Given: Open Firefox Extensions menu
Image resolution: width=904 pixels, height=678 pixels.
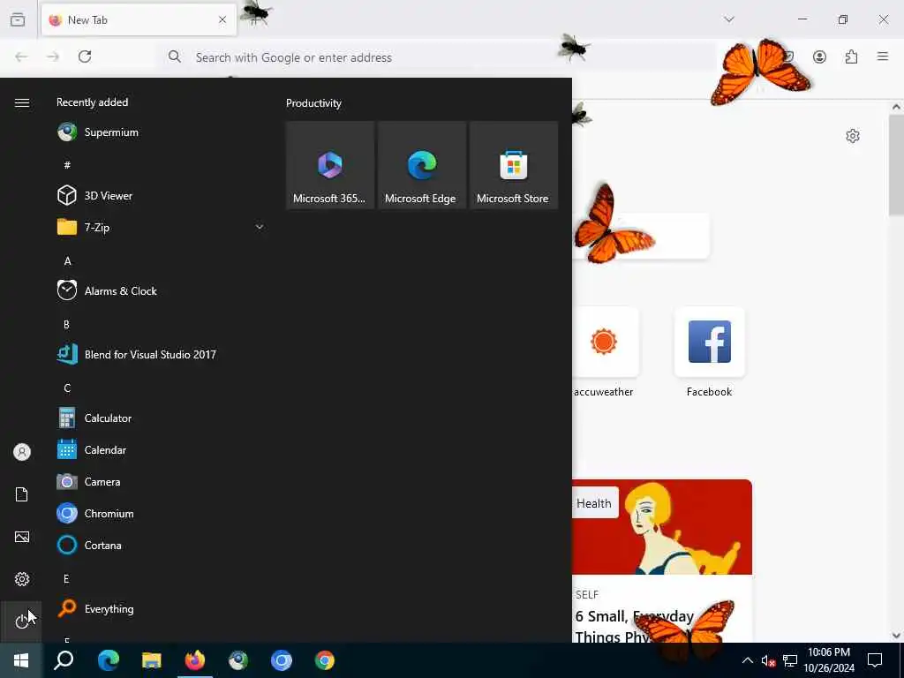Looking at the screenshot, I should (851, 56).
